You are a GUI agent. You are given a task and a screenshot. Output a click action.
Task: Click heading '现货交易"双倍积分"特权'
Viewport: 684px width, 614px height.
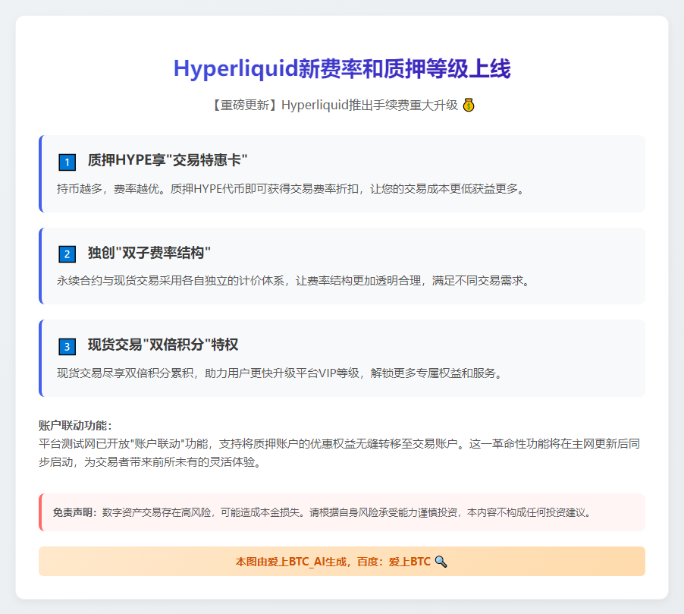click(x=163, y=345)
